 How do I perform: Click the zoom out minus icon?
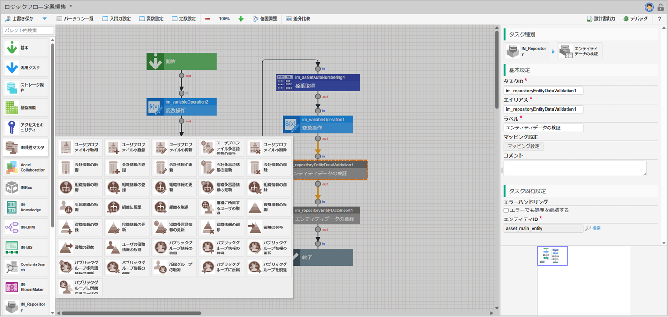click(208, 19)
